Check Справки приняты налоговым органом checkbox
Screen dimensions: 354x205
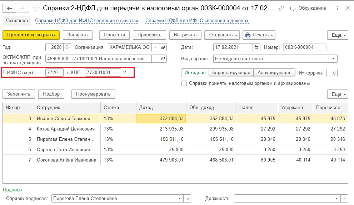184,83
